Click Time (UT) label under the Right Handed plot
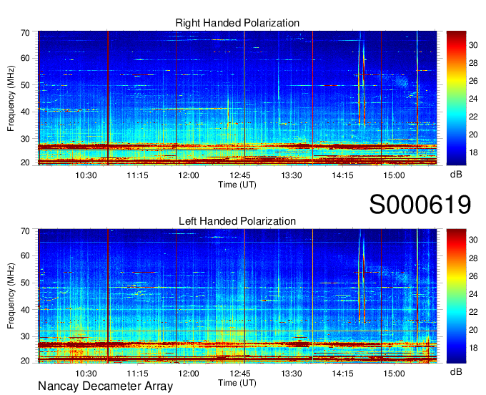This screenshot has height=395, width=486. [x=237, y=185]
